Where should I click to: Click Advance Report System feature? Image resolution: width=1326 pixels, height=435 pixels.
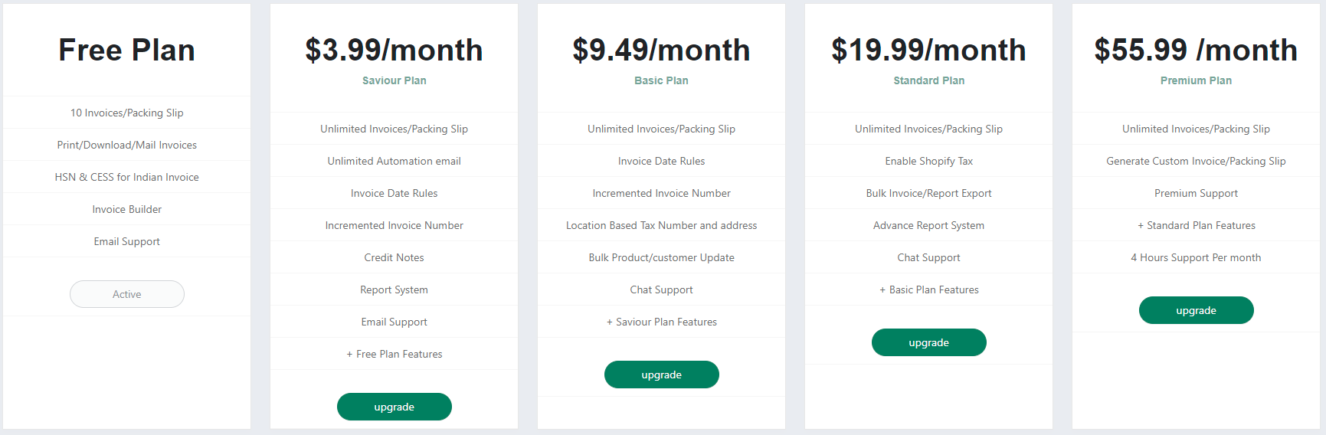pyautogui.click(x=929, y=225)
